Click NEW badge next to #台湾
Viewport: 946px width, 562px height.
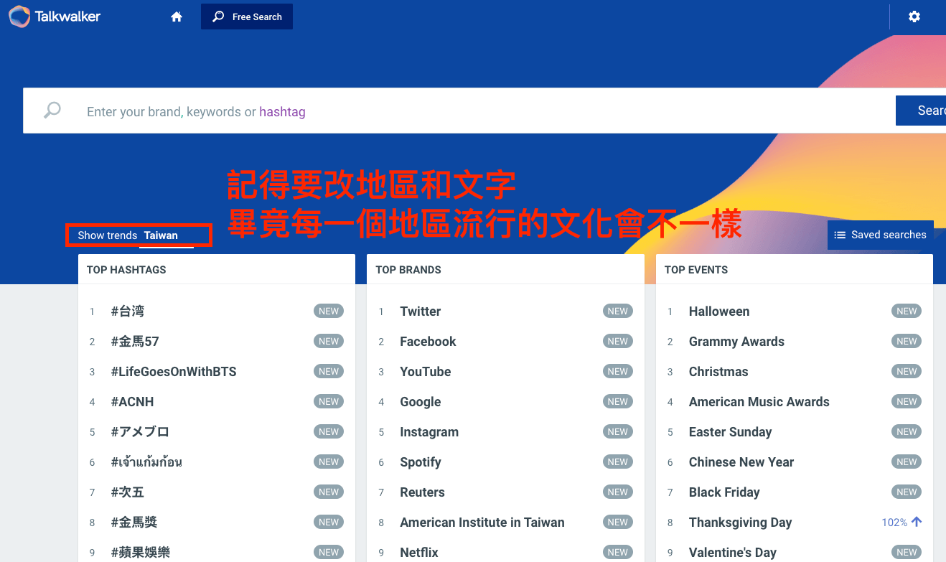point(329,312)
